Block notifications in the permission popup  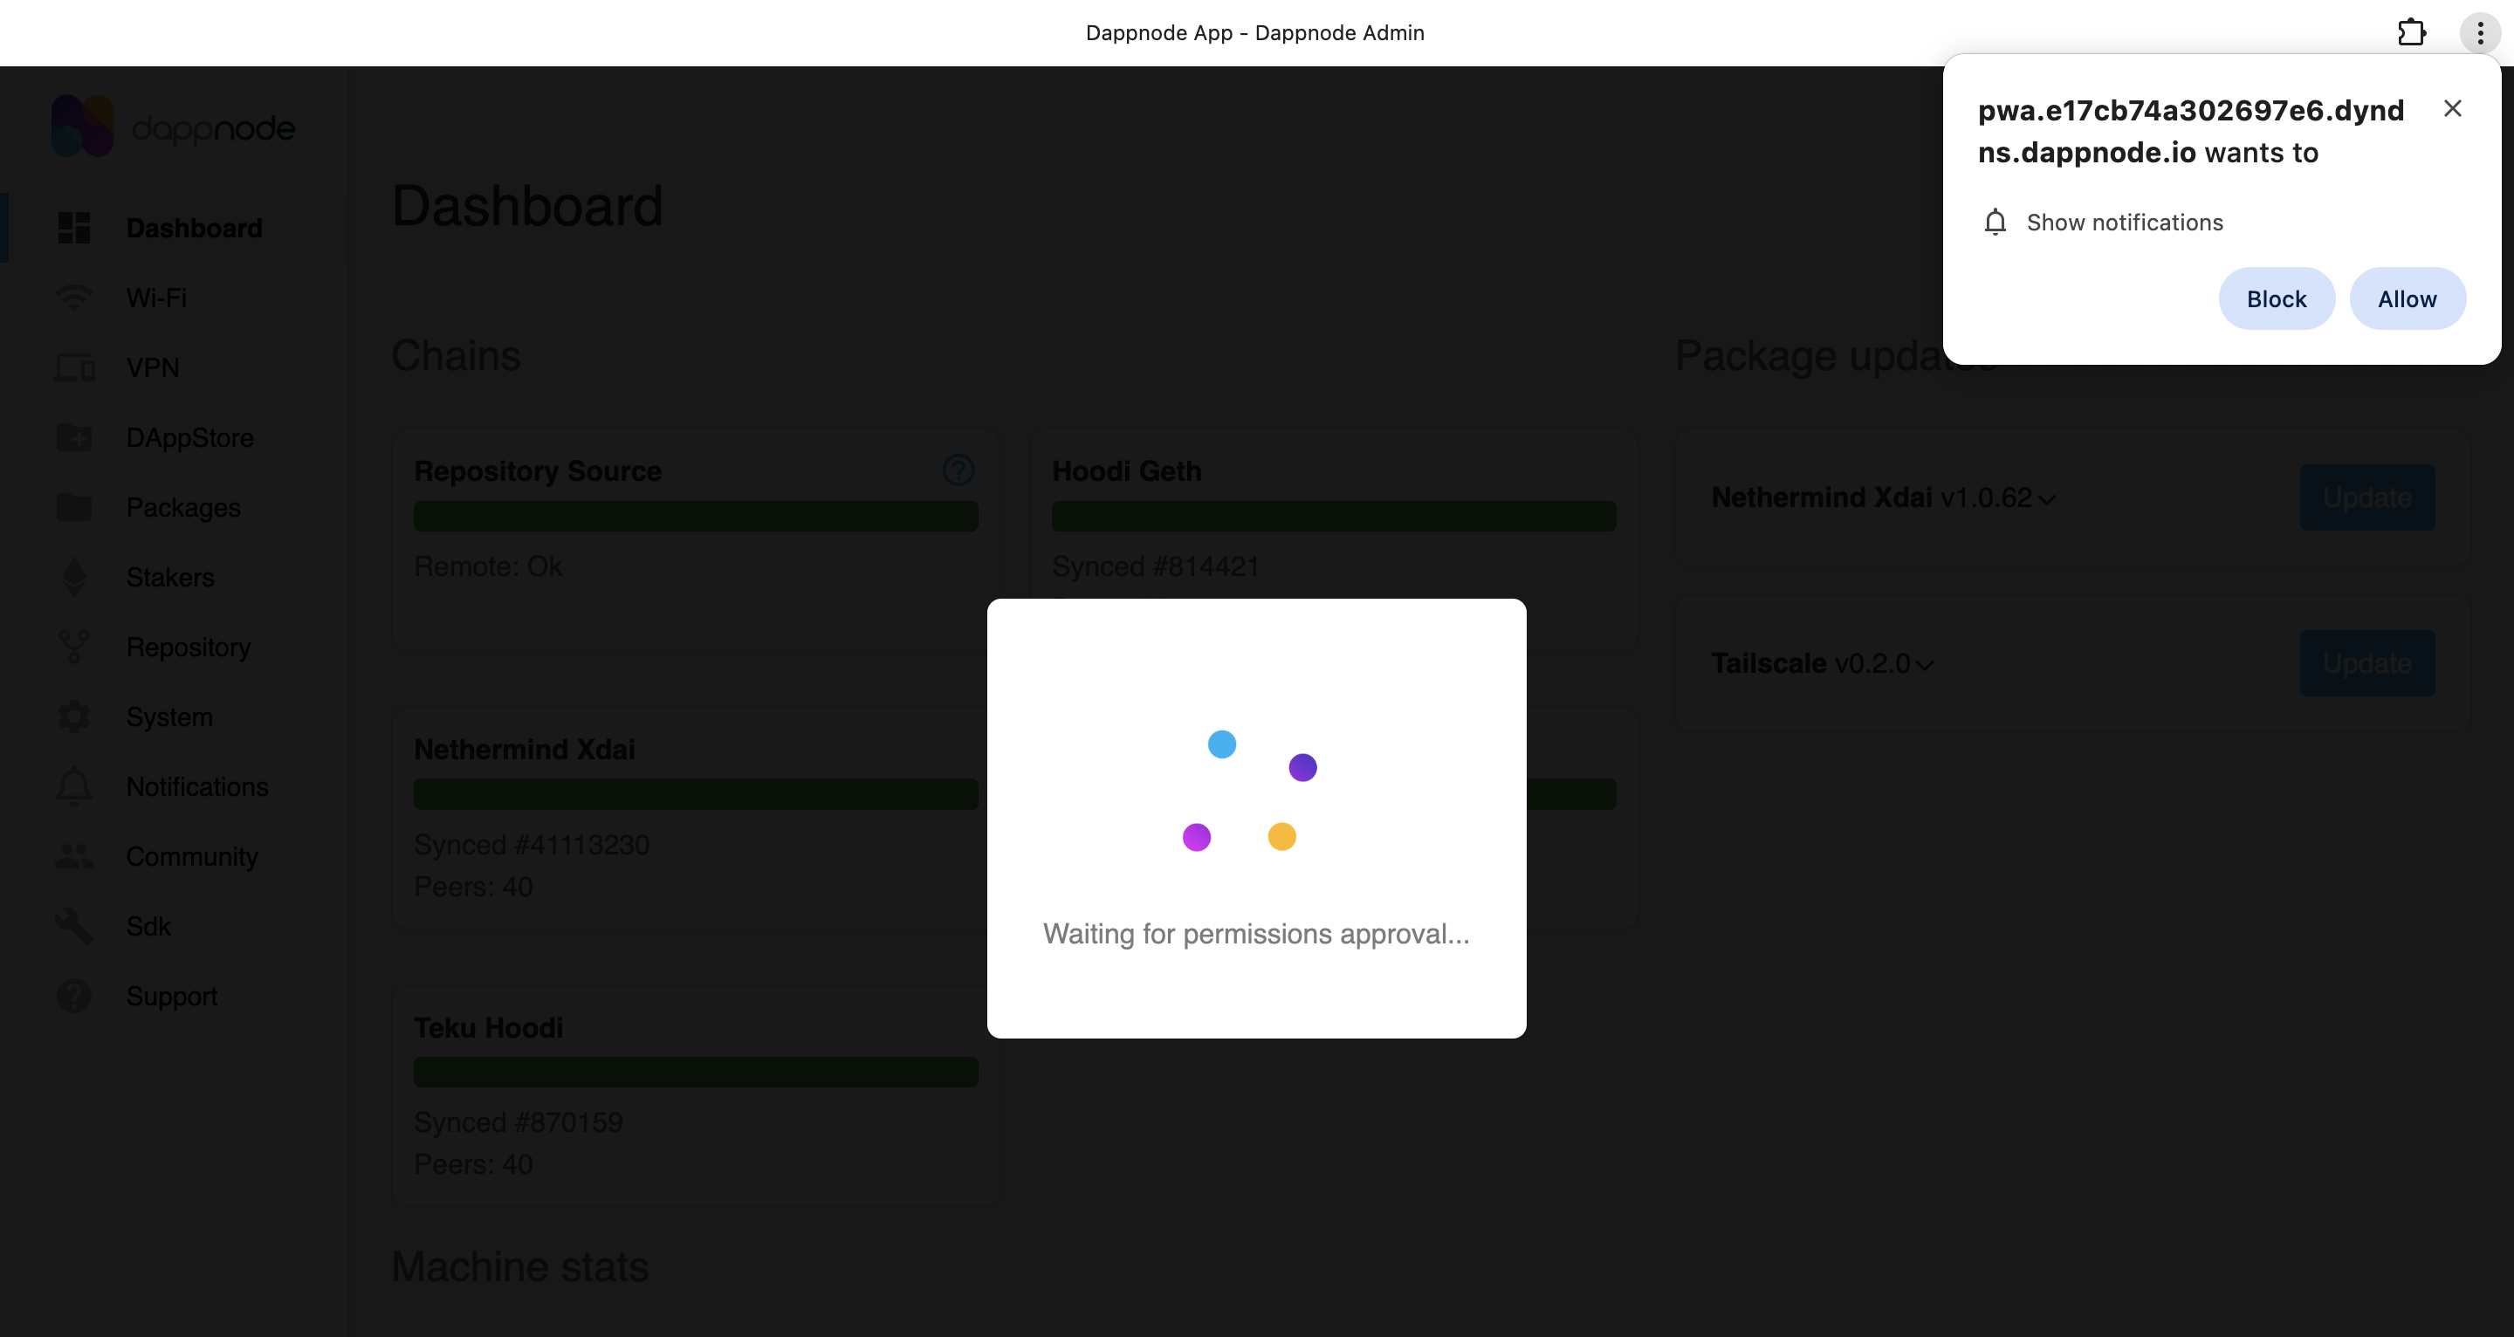pyautogui.click(x=2276, y=298)
